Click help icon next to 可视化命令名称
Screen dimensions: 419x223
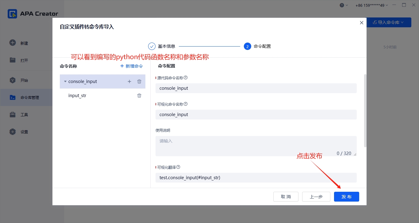click(x=186, y=104)
